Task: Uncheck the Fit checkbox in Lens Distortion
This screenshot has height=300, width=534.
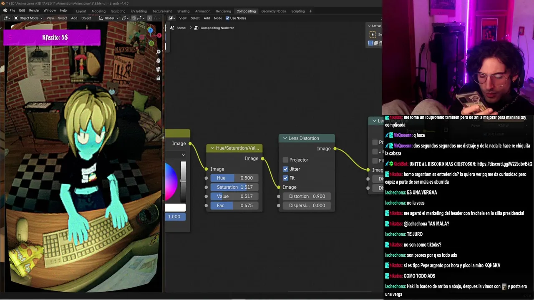Action: (285, 178)
